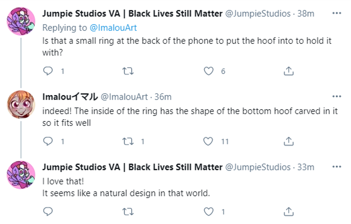Screen dimensions: 351x224
Task: Open Imalou's profile via display name
Action: coord(70,97)
